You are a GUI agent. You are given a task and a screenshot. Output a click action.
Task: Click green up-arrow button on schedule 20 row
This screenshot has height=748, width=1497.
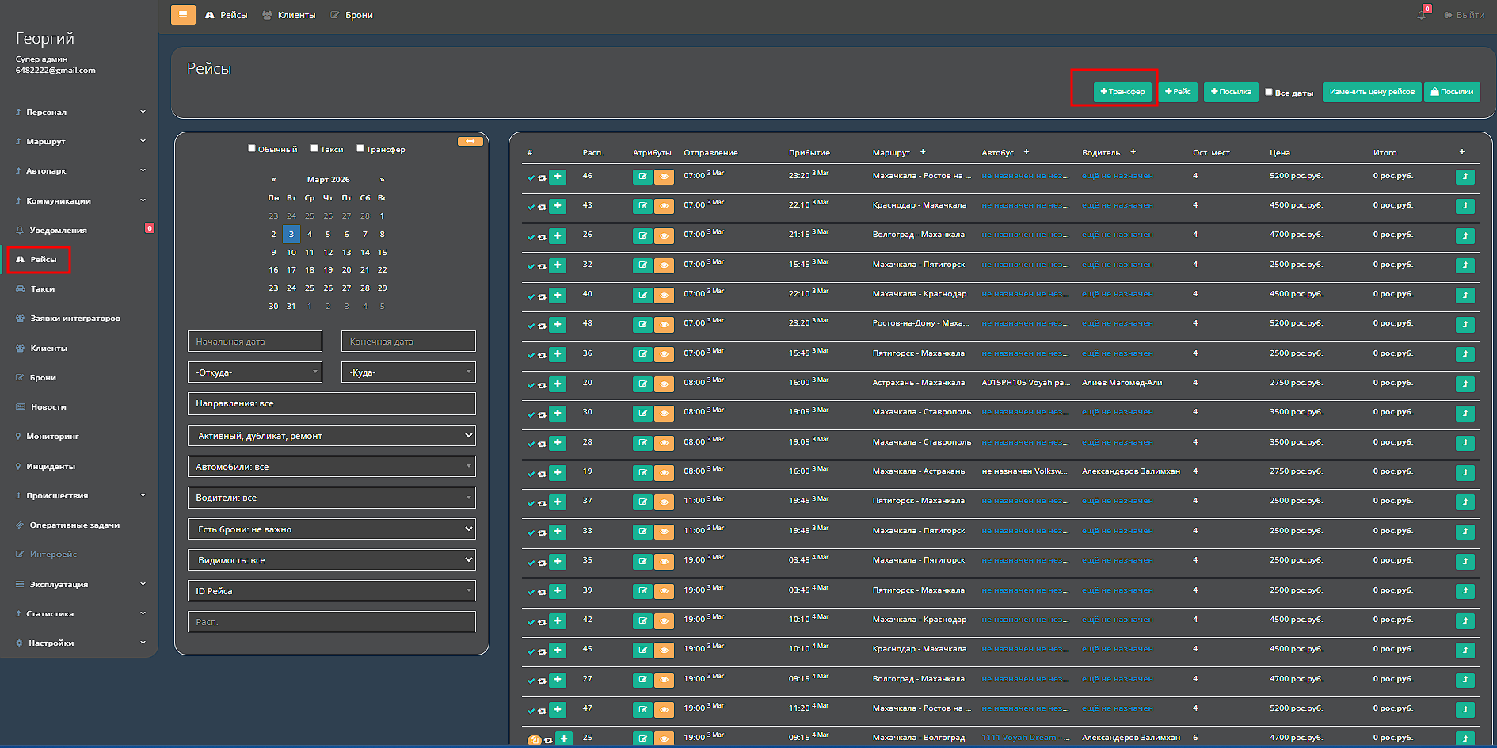(1465, 384)
